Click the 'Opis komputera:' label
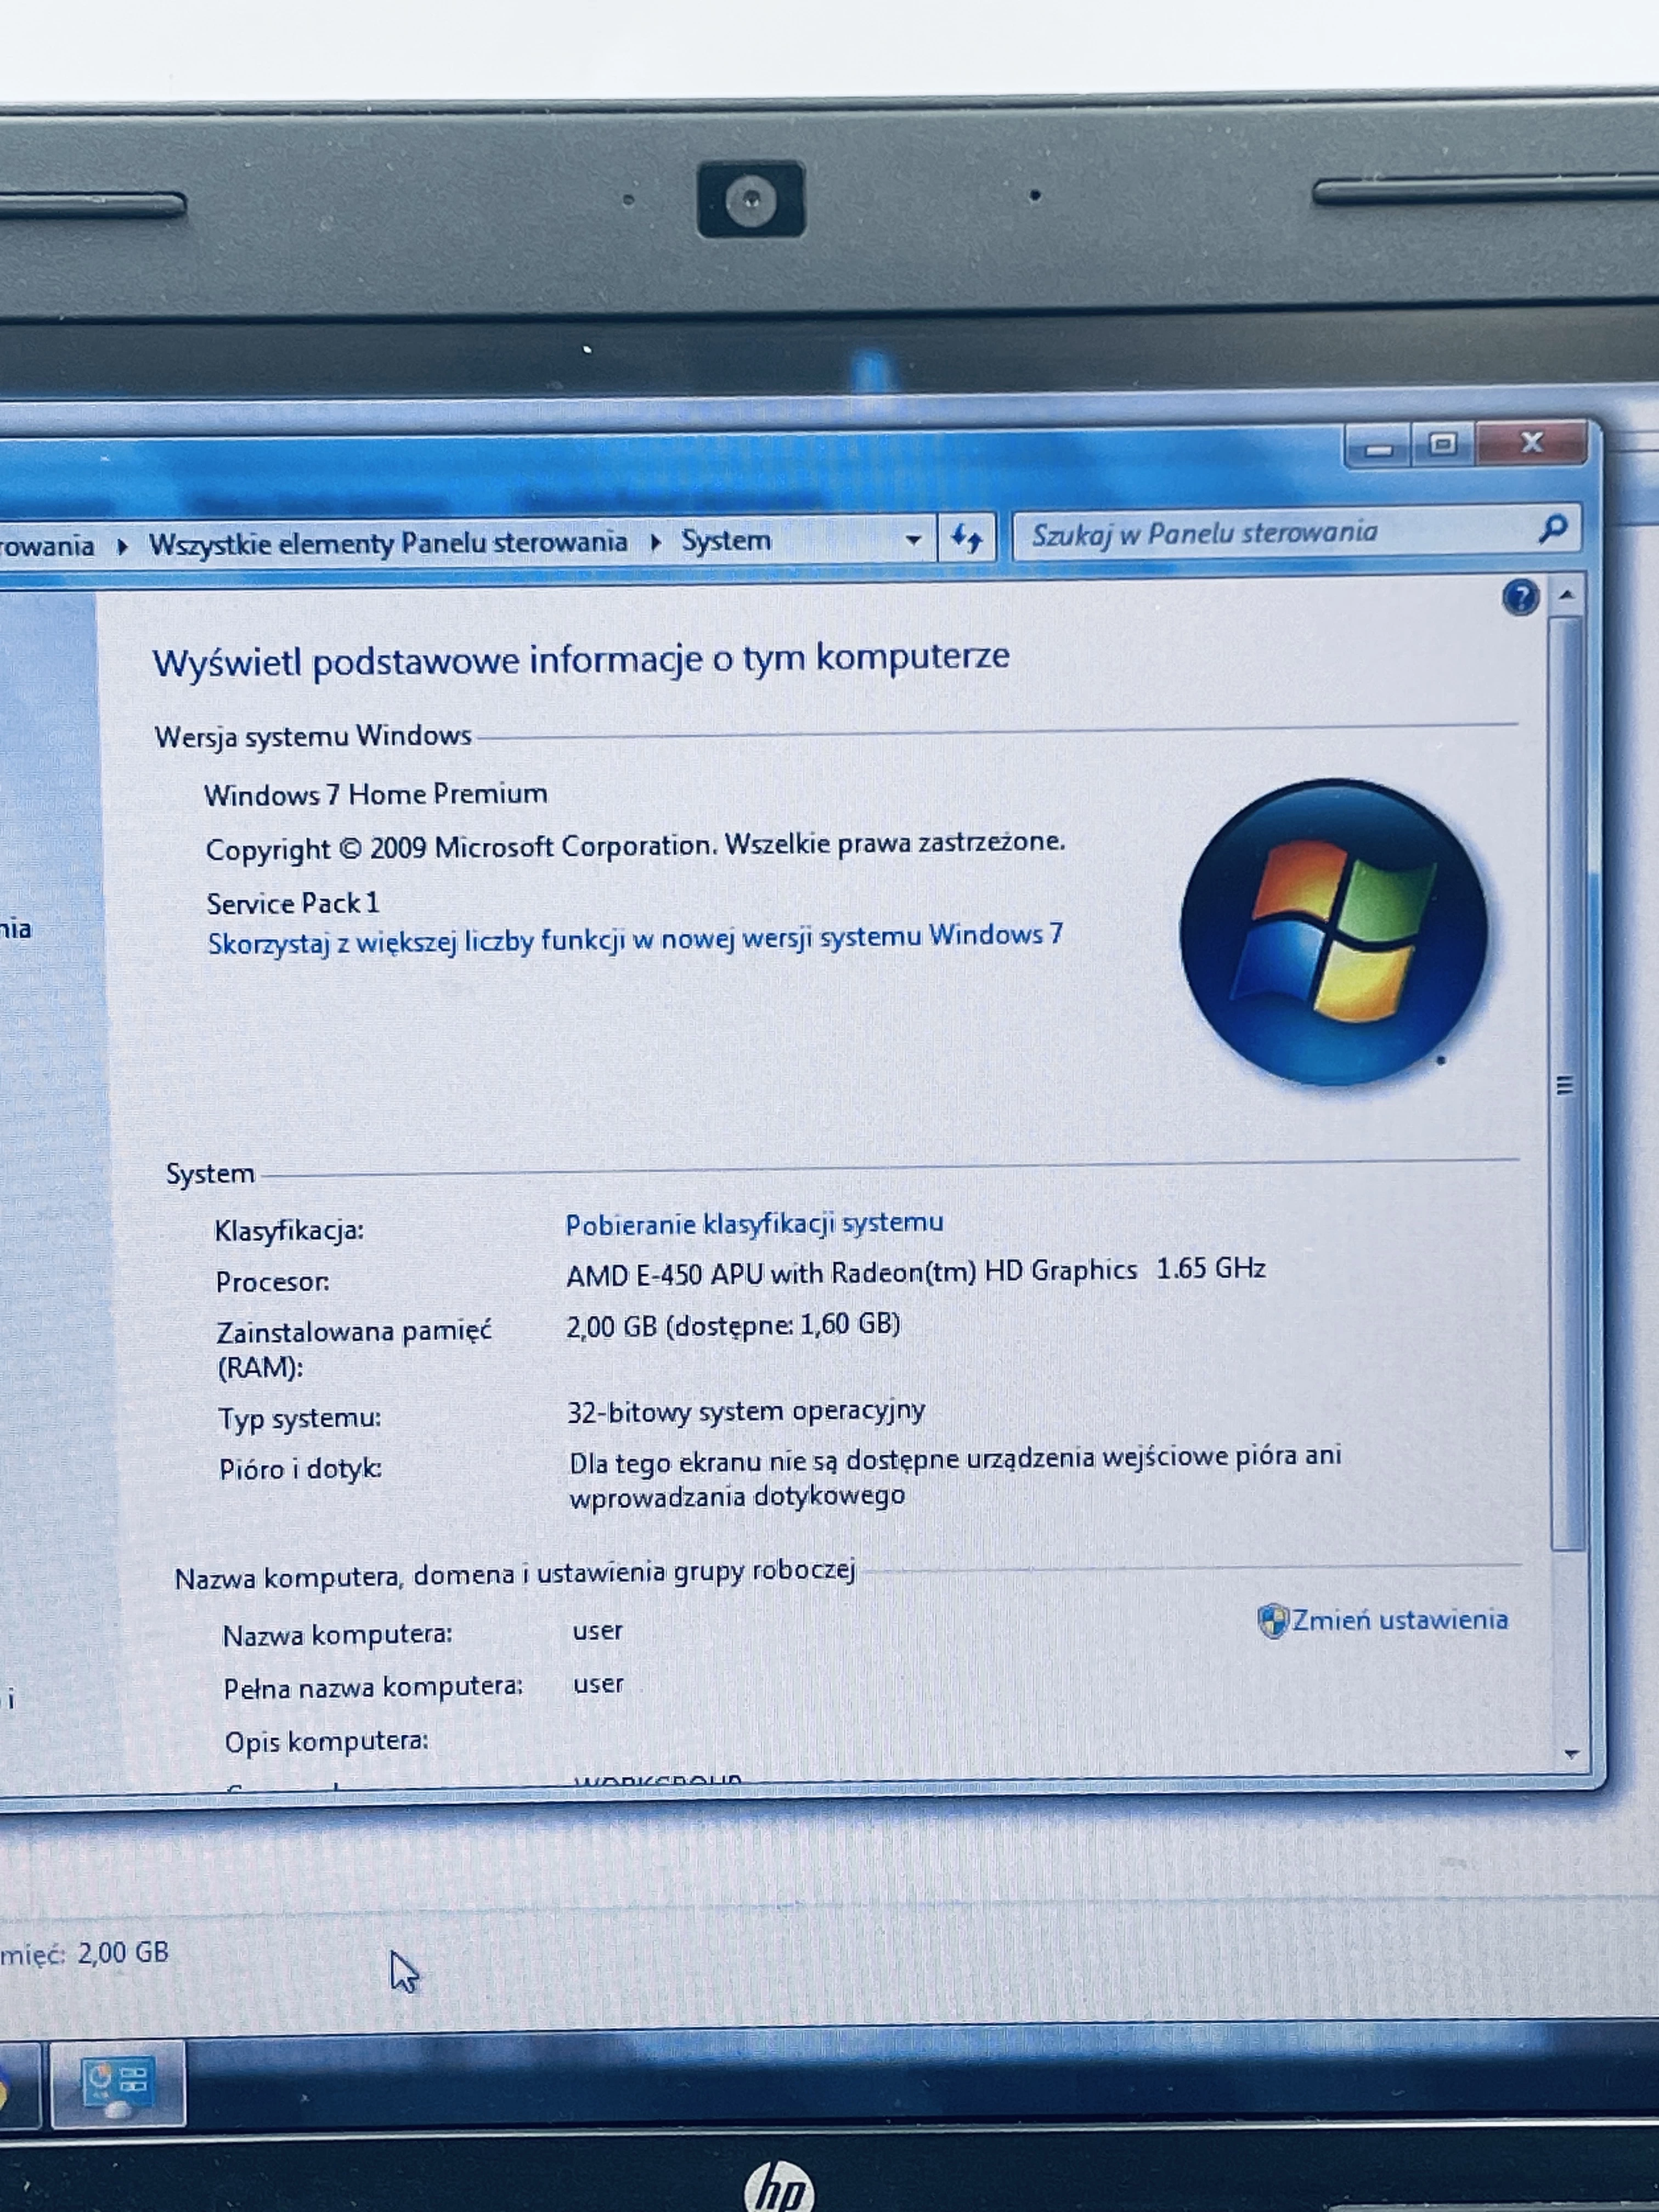The width and height of the screenshot is (1659, 2212). click(326, 1742)
